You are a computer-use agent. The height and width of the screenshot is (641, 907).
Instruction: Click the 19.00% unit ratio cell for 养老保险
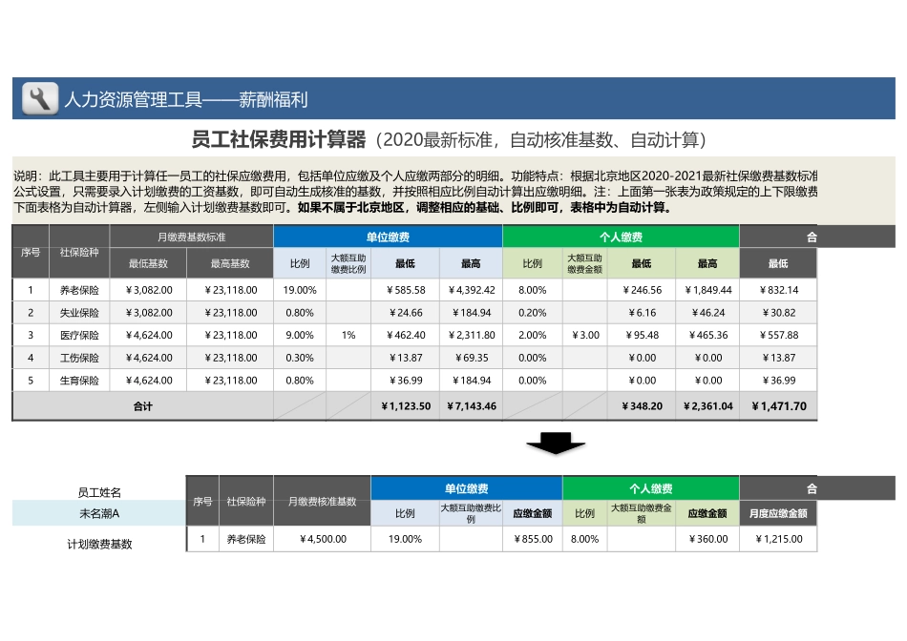(298, 289)
